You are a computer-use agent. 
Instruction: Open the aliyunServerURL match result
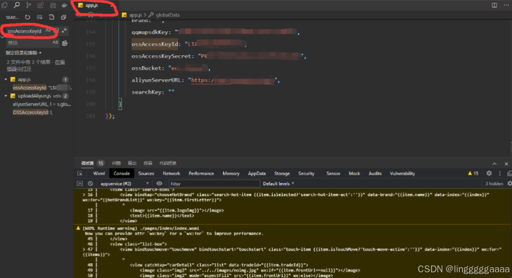pos(42,104)
